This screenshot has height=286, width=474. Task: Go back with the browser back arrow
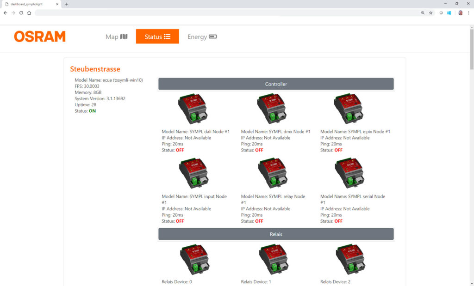click(6, 12)
